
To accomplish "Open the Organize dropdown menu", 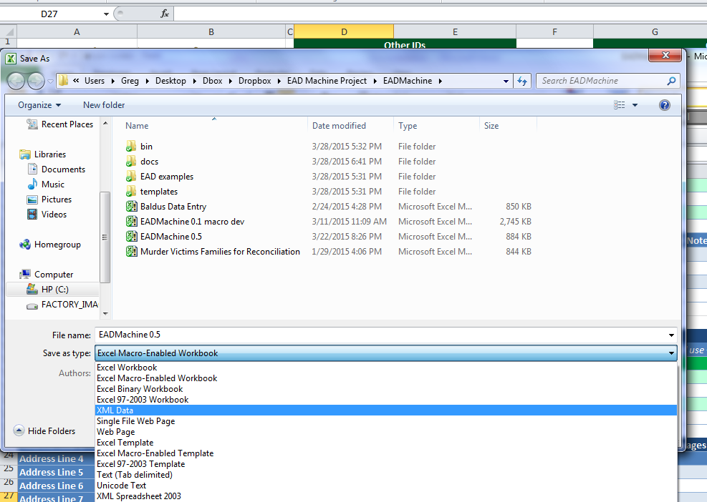I will (x=39, y=105).
